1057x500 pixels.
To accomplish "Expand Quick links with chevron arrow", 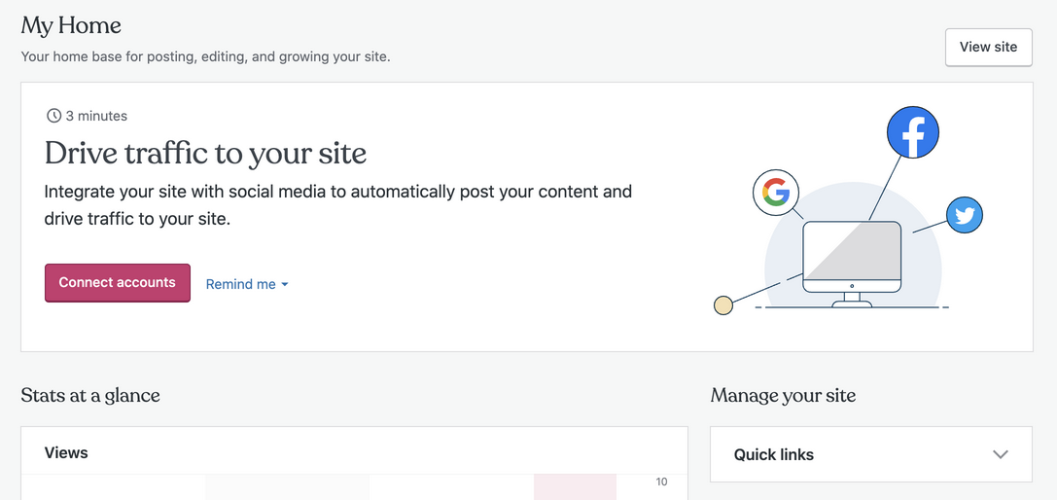I will click(x=1001, y=455).
